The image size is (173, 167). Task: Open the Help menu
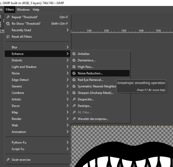click(x=36, y=10)
